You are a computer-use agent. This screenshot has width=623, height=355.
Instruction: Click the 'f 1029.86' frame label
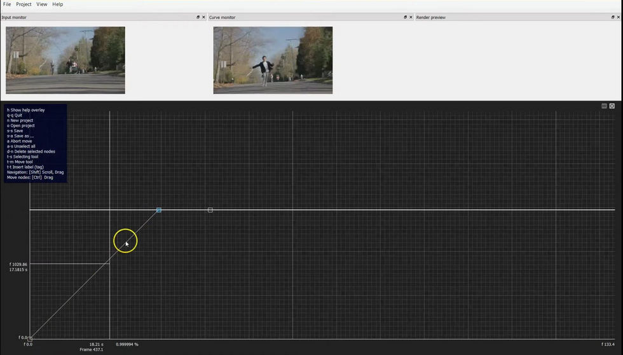pyautogui.click(x=18, y=265)
